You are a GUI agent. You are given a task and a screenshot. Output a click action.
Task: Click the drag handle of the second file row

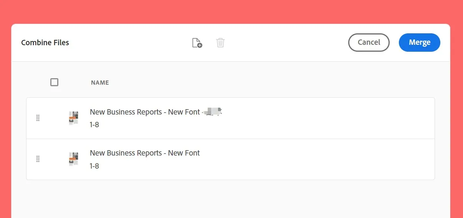point(38,159)
